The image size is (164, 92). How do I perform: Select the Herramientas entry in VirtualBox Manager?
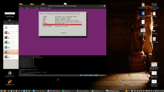coord(11,28)
